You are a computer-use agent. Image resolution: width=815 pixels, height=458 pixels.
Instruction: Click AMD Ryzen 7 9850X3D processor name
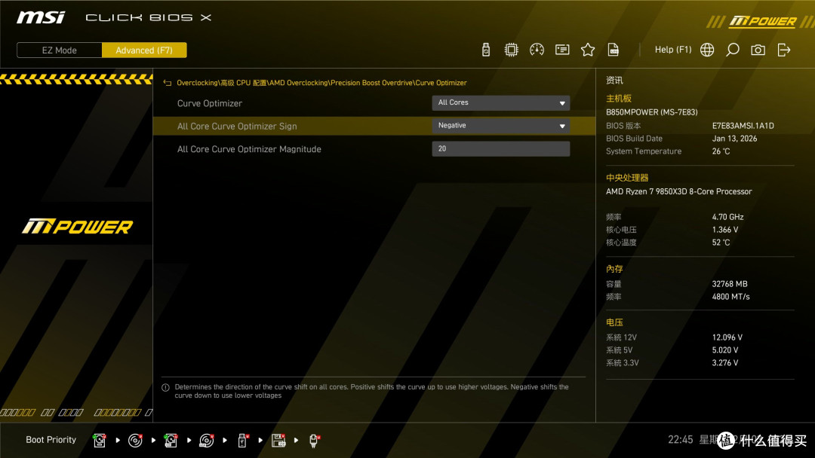click(679, 191)
